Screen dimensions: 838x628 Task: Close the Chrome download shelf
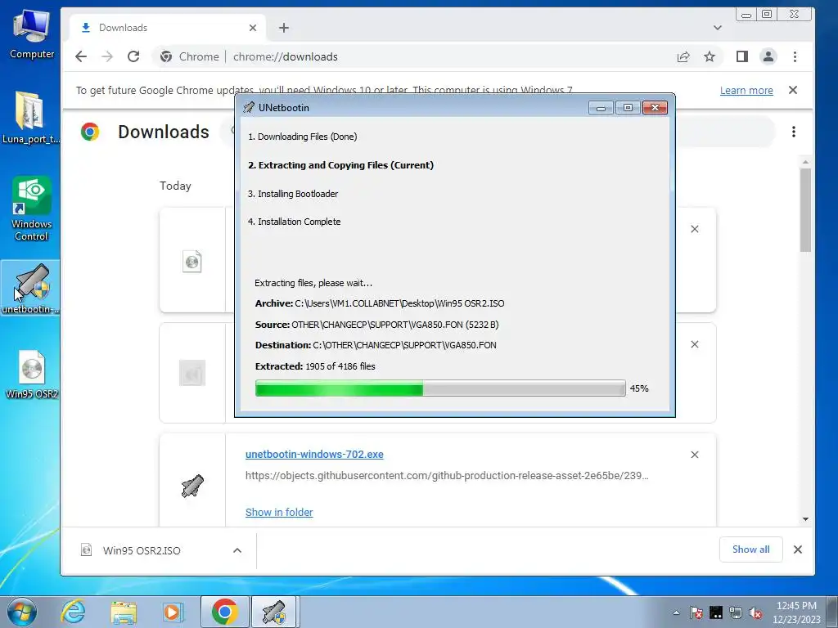coord(798,549)
